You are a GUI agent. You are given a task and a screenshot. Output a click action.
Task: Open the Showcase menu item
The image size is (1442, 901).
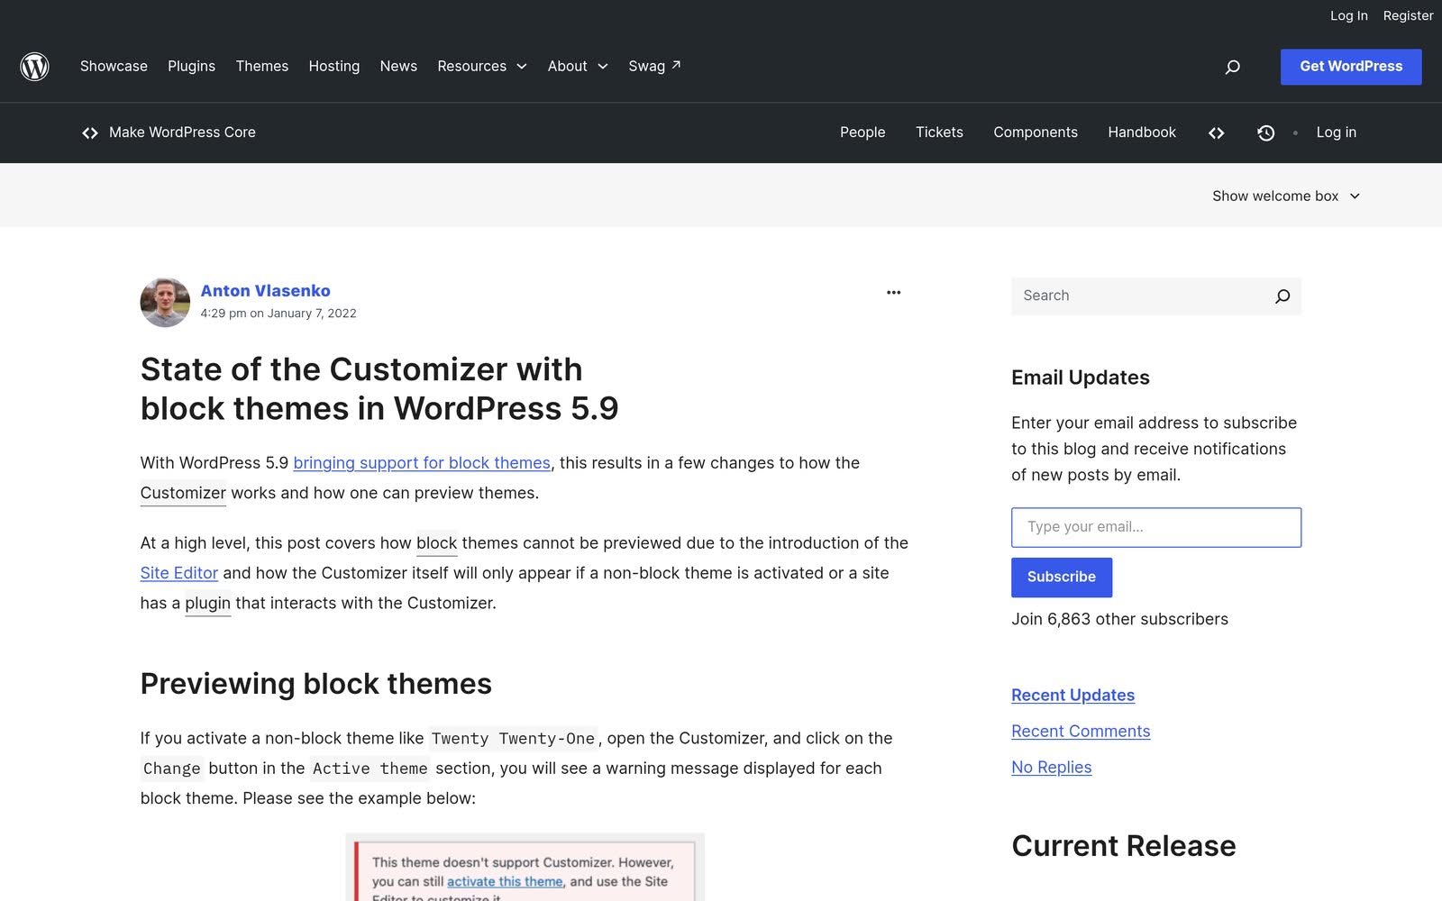114,67
